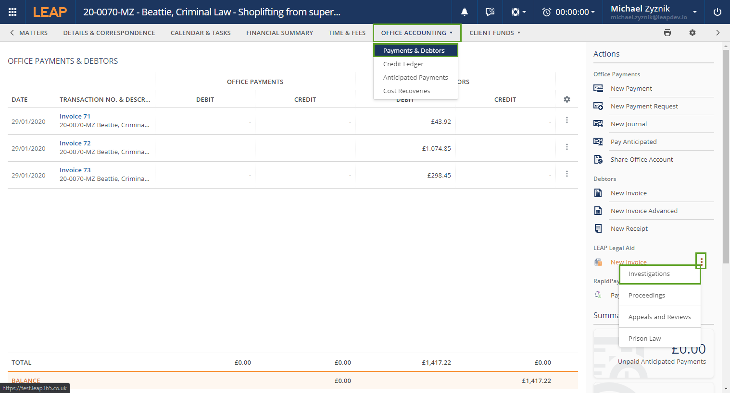Screen dimensions: 730x393
Task: Switch to the Financial Summary tab
Action: pos(279,33)
